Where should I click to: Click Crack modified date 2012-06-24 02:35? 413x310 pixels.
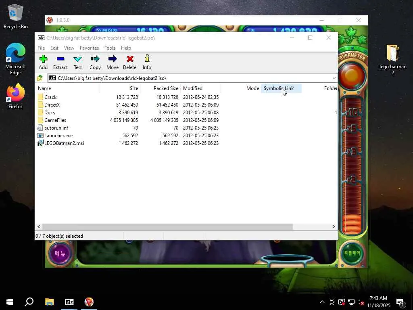tap(201, 97)
